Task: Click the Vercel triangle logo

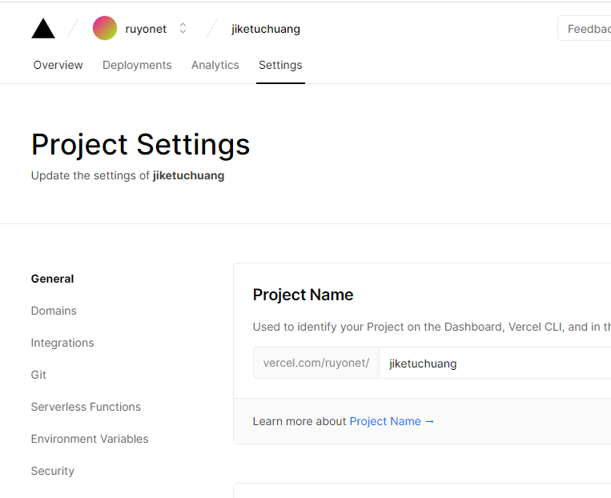Action: 43,29
